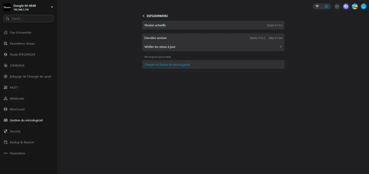369x174 pixels.
Task: Go to the Webhooks section
Action: click(17, 99)
